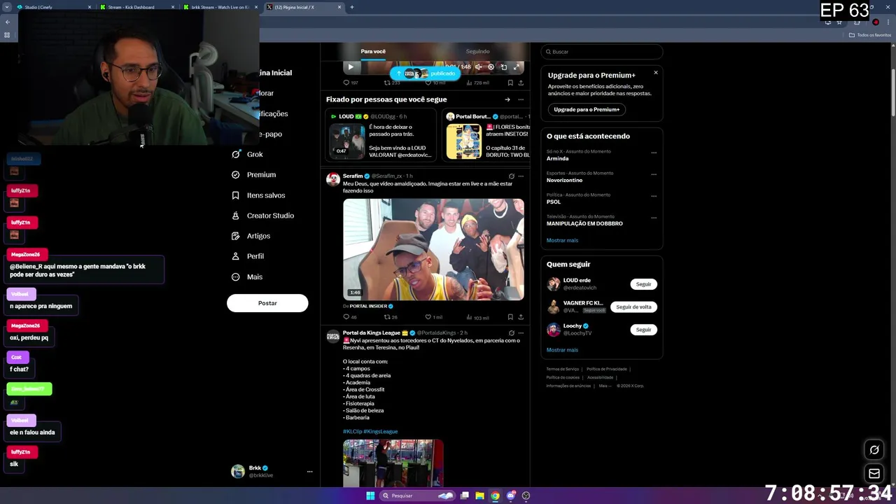This screenshot has width=896, height=504.
Task: Repost Serafim's post with 26 reposts
Action: point(391,317)
